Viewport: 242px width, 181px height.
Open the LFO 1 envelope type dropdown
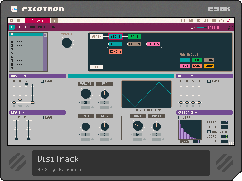tap(24, 112)
